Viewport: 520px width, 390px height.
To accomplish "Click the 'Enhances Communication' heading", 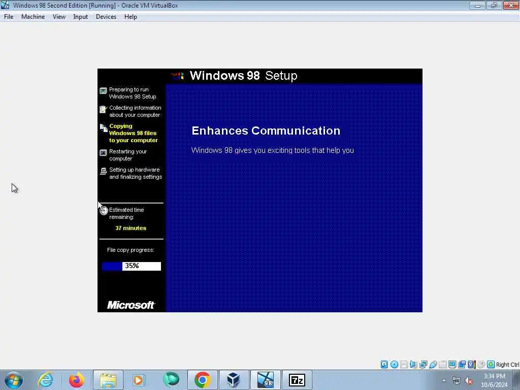I will click(266, 131).
